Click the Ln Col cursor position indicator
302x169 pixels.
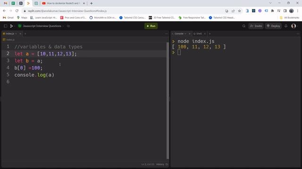click(148, 164)
